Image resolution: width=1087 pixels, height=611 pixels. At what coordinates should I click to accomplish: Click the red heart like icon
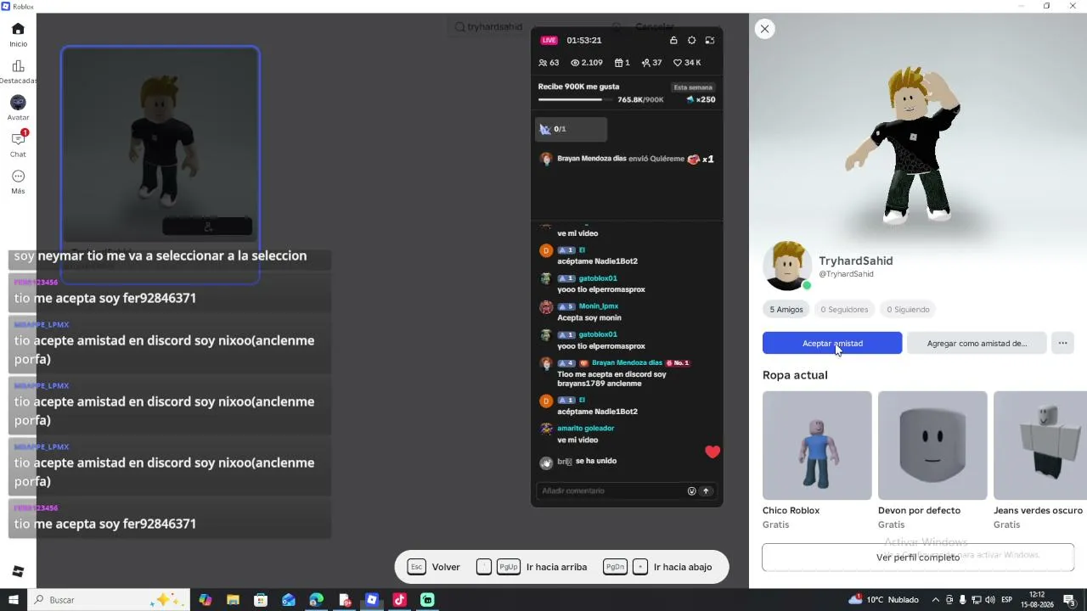(x=712, y=452)
